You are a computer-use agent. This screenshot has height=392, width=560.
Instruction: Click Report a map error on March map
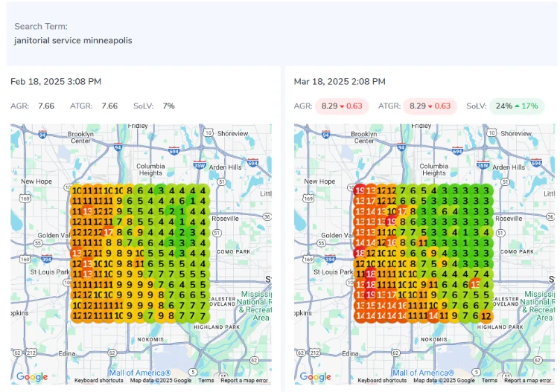tap(528, 380)
